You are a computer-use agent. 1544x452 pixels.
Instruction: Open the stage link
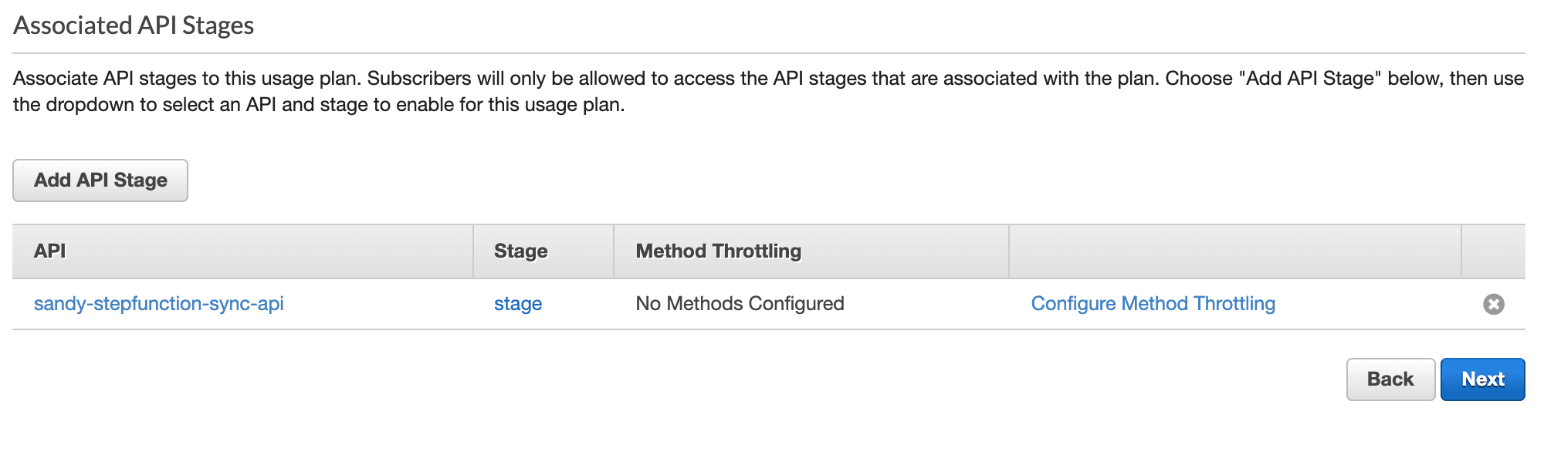pos(518,304)
